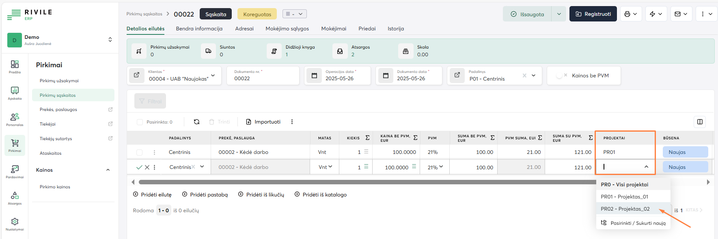Screen dimensions: 718x239
Task: Click the envelope email icon
Action: tap(678, 14)
